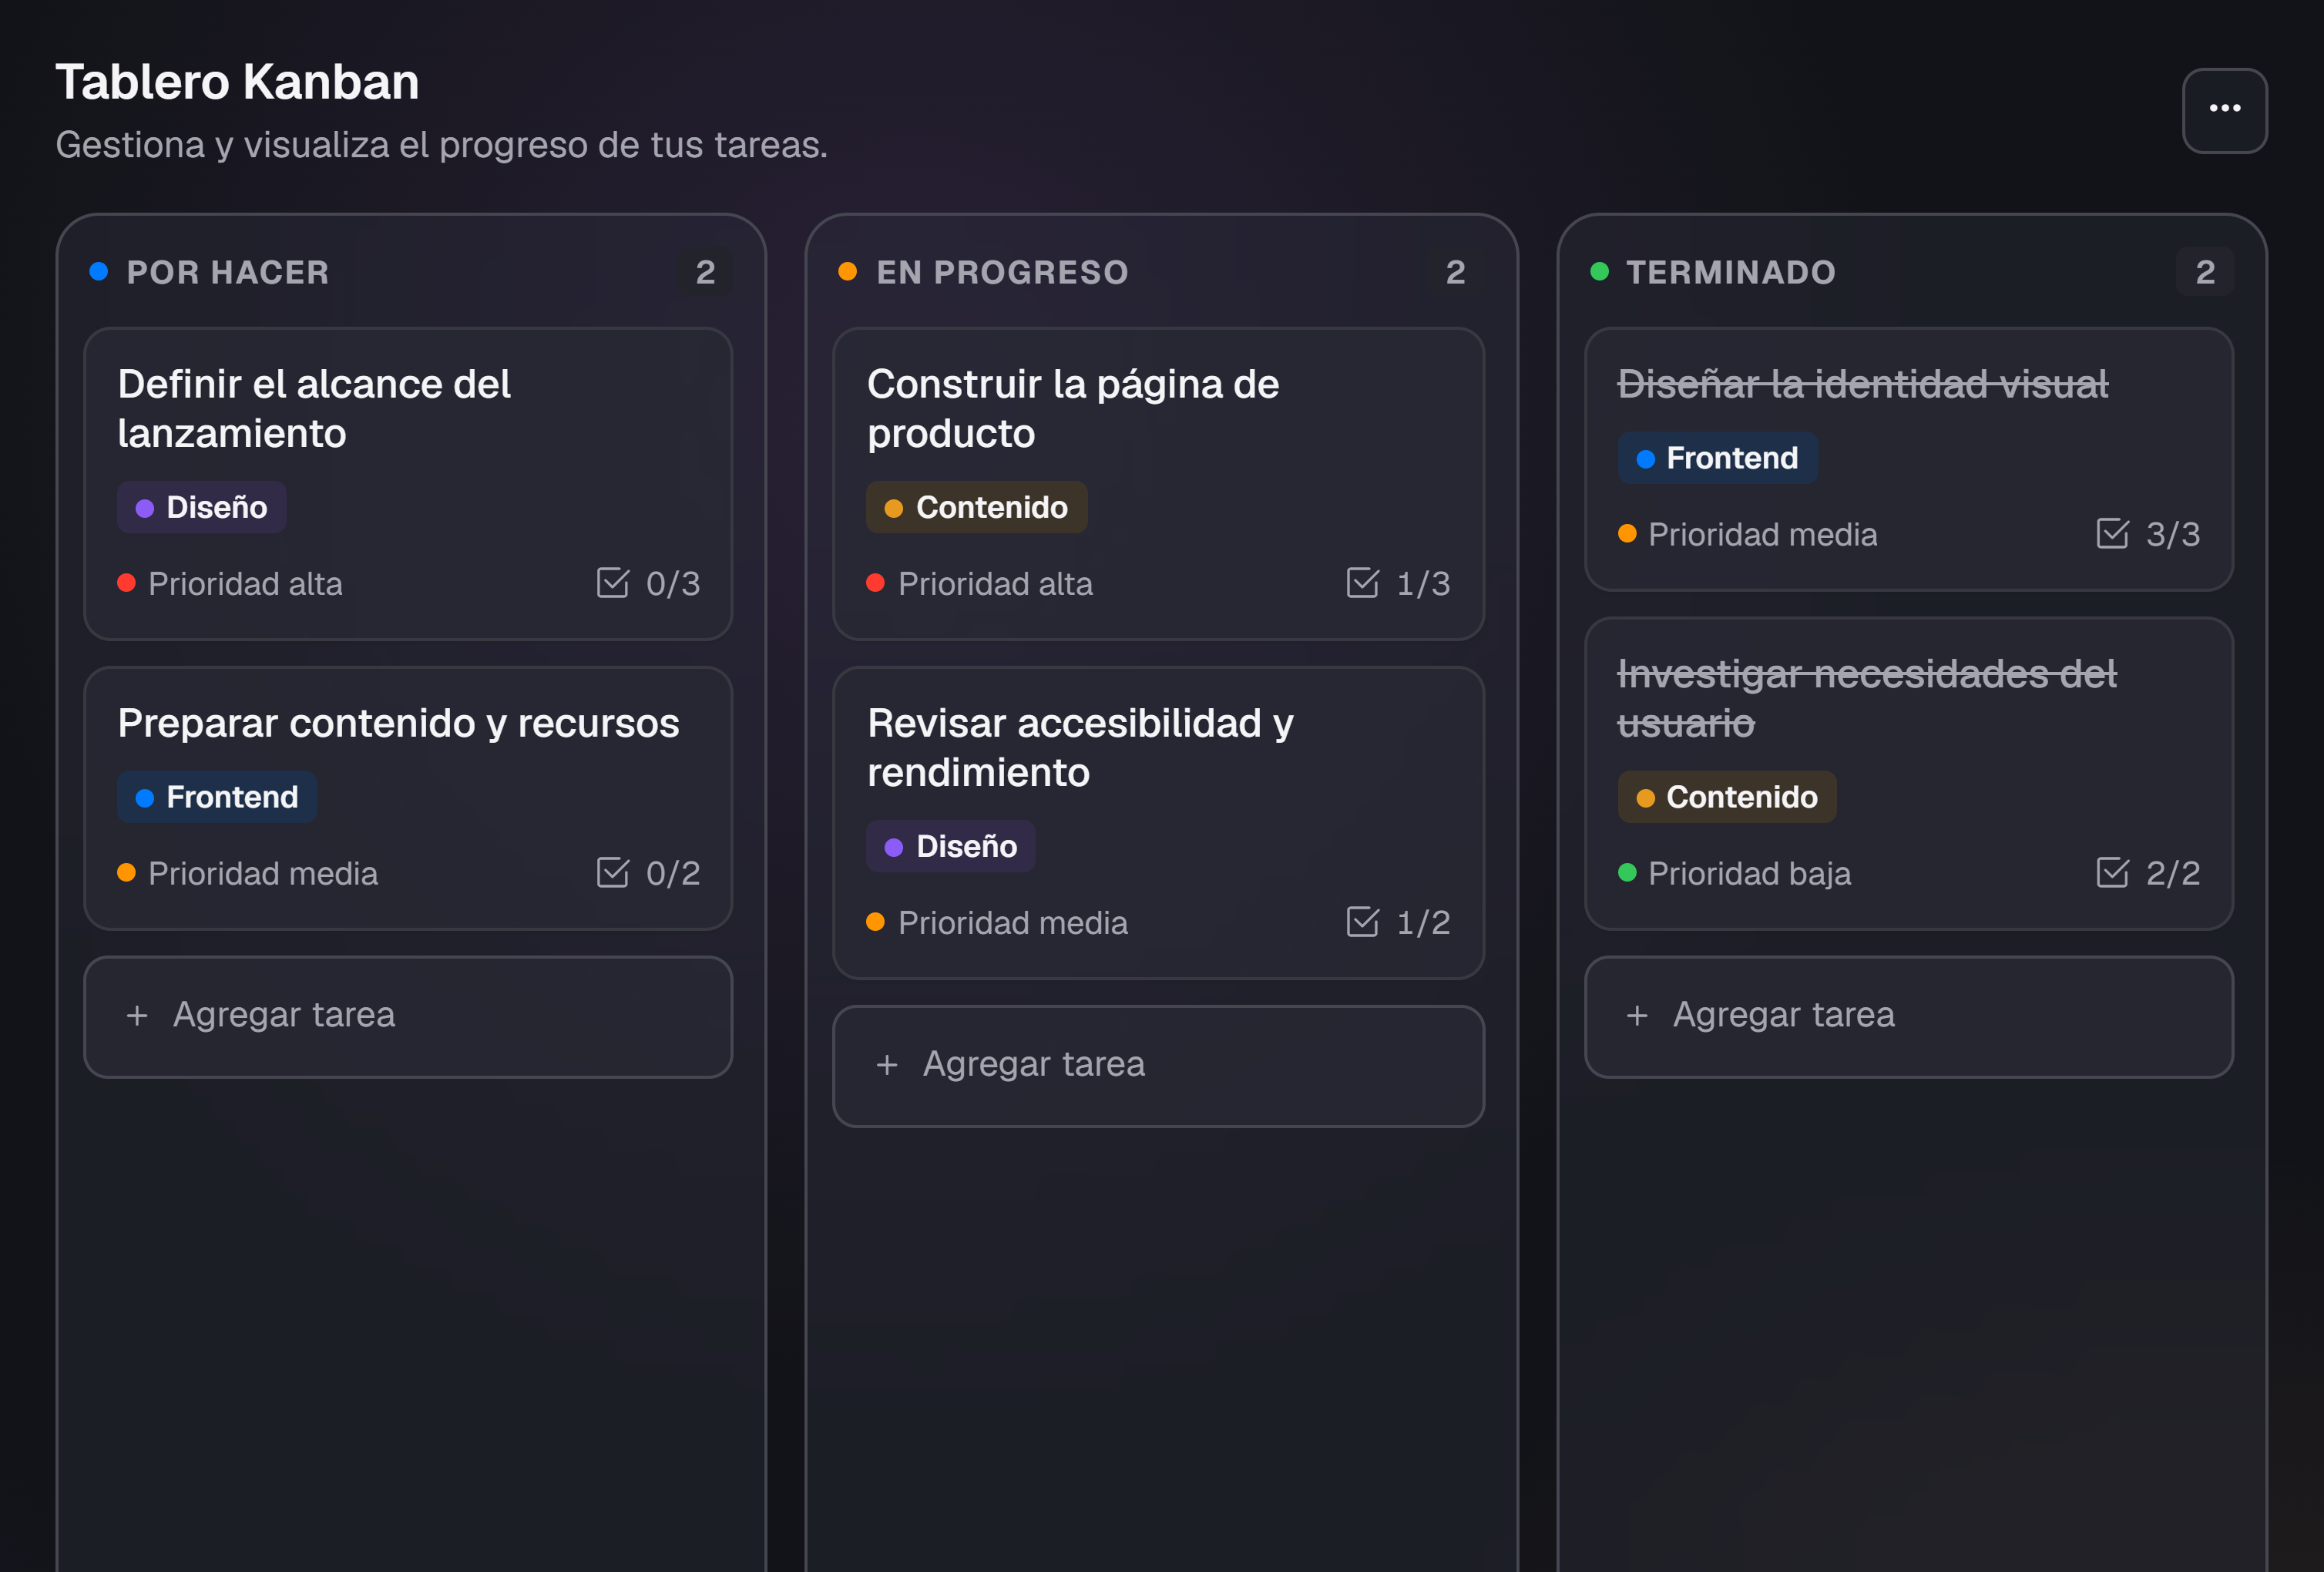Viewport: 2324px width, 1572px height.
Task: Open Definir el alcance del lanzamiento card
Action: pos(408,484)
